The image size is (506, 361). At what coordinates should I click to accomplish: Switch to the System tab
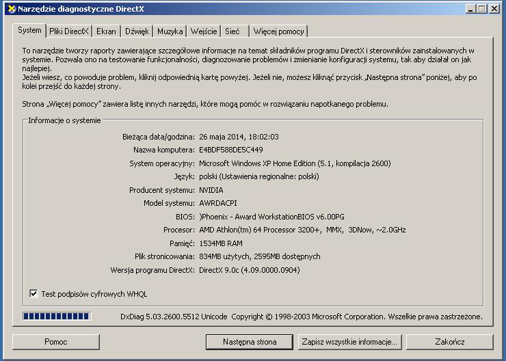click(29, 30)
